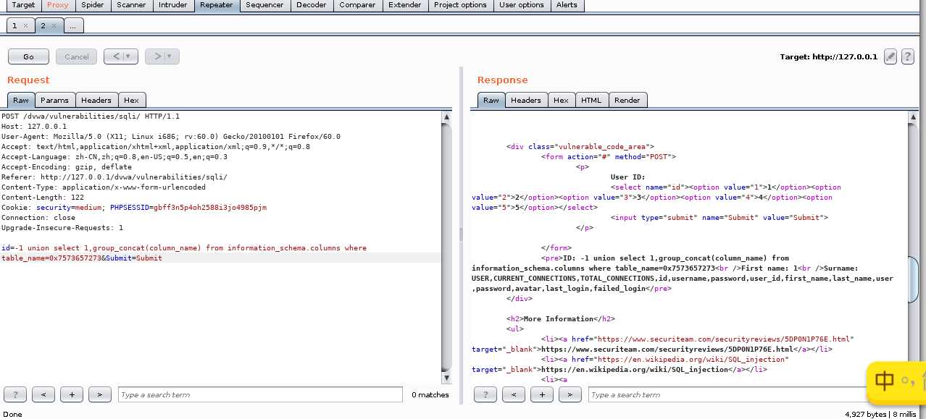Click the 'POST /dvwa/vulnerabilities/sqli/ HTTP/1.1' line
The image size is (926, 419).
click(91, 116)
